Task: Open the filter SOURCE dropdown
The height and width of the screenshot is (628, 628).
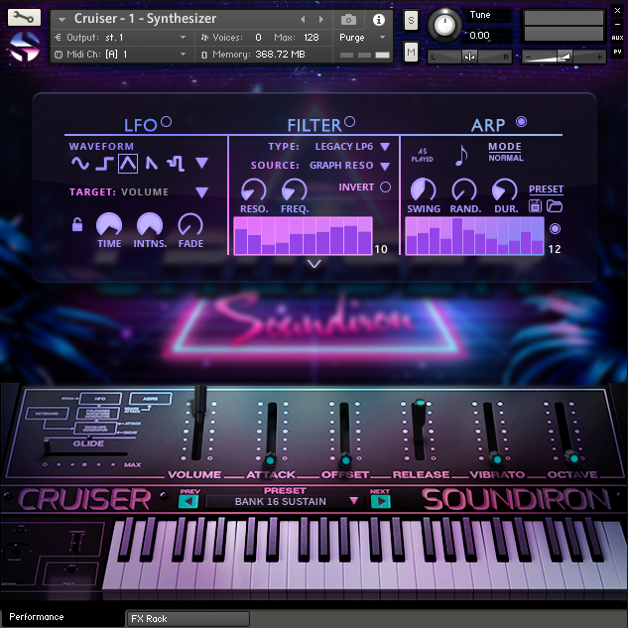Action: (385, 166)
